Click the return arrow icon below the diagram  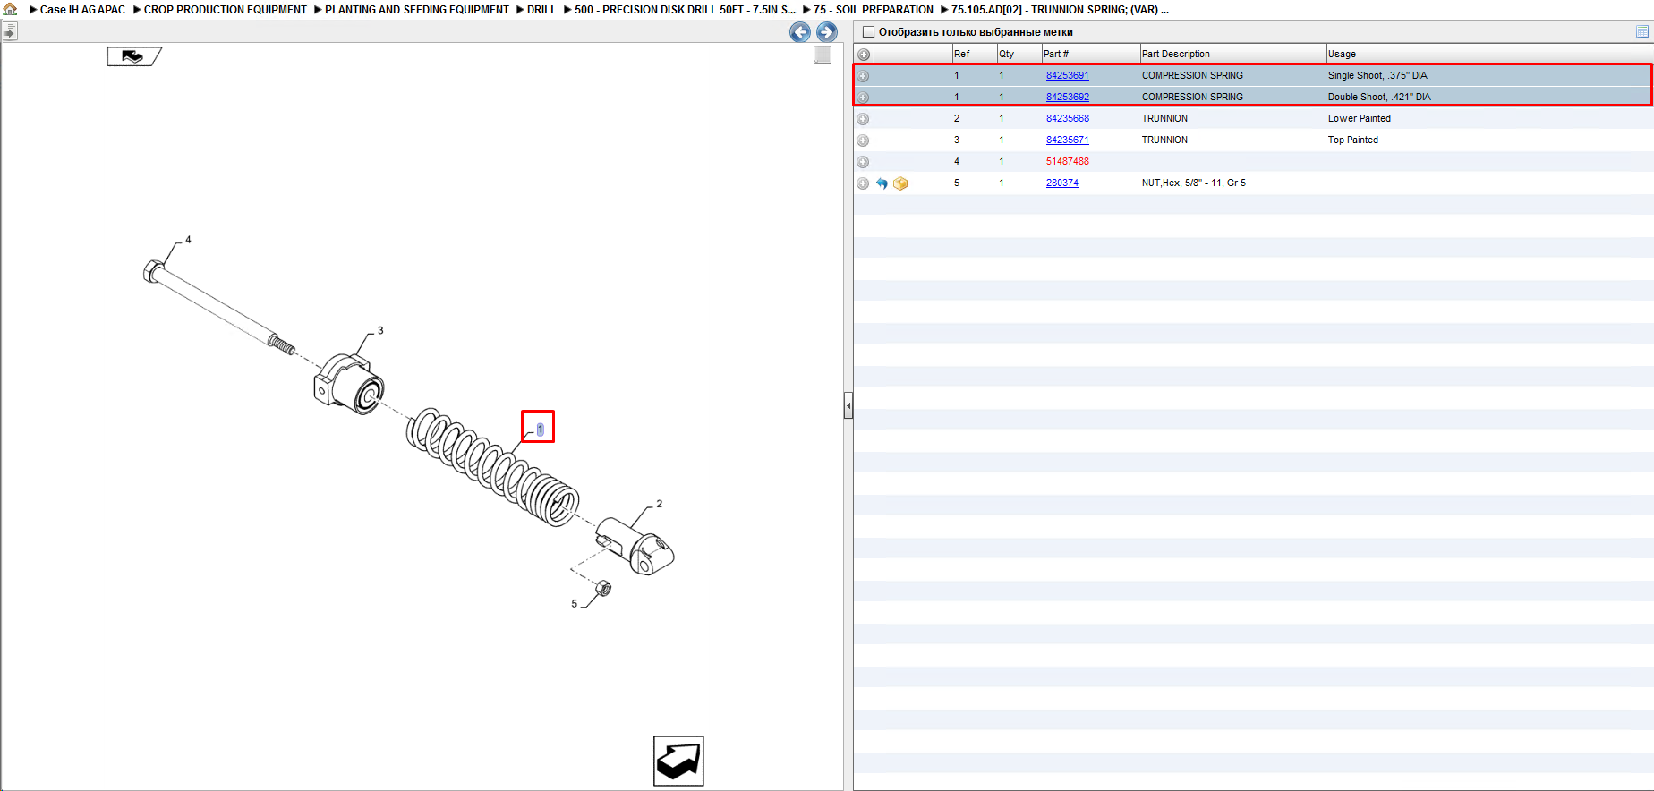[x=678, y=761]
